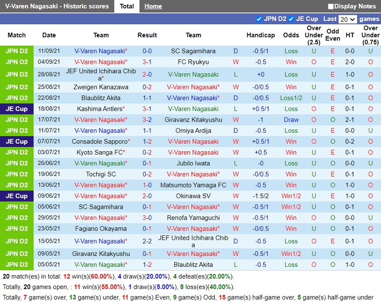Image resolution: width=381 pixels, height=302 pixels.
Task: Open the Zweigen Kanazawa team page
Action: point(100,87)
